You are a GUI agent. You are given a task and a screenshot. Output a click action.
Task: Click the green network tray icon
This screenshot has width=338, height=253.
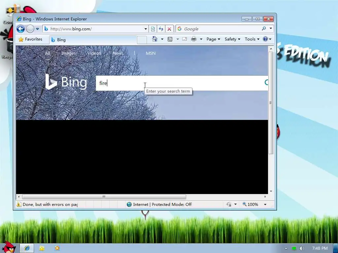coord(294,248)
